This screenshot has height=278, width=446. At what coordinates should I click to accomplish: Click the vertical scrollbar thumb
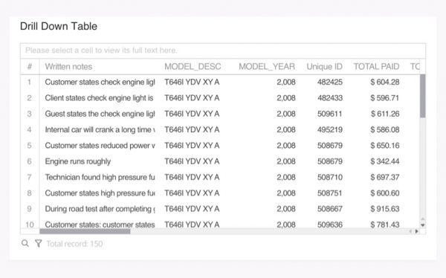pyautogui.click(x=423, y=96)
